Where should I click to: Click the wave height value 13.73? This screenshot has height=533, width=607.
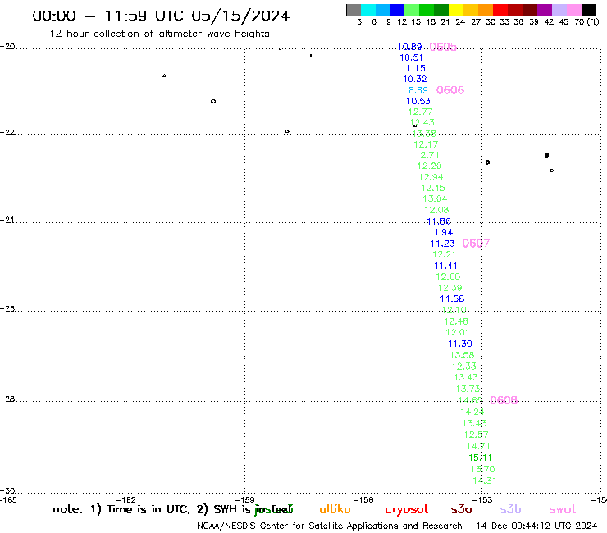tap(468, 389)
